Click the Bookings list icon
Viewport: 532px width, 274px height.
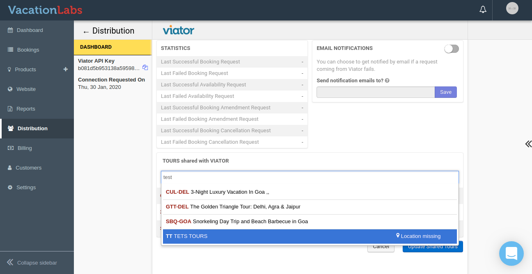(x=10, y=50)
